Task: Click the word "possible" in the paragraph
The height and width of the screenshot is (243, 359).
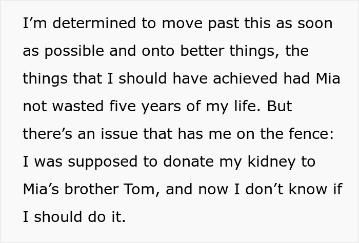Action: tap(69, 52)
